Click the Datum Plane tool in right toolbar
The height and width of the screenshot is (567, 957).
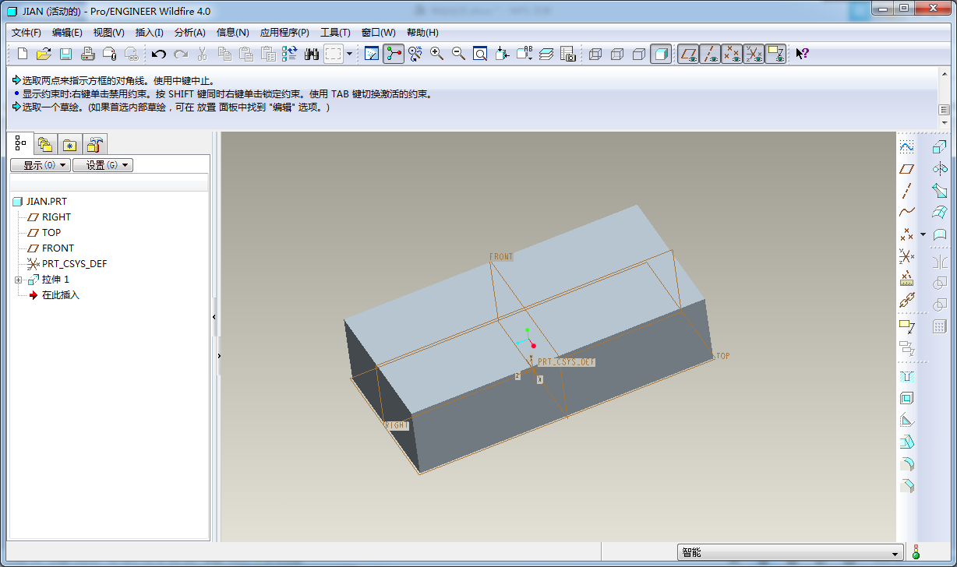(906, 168)
